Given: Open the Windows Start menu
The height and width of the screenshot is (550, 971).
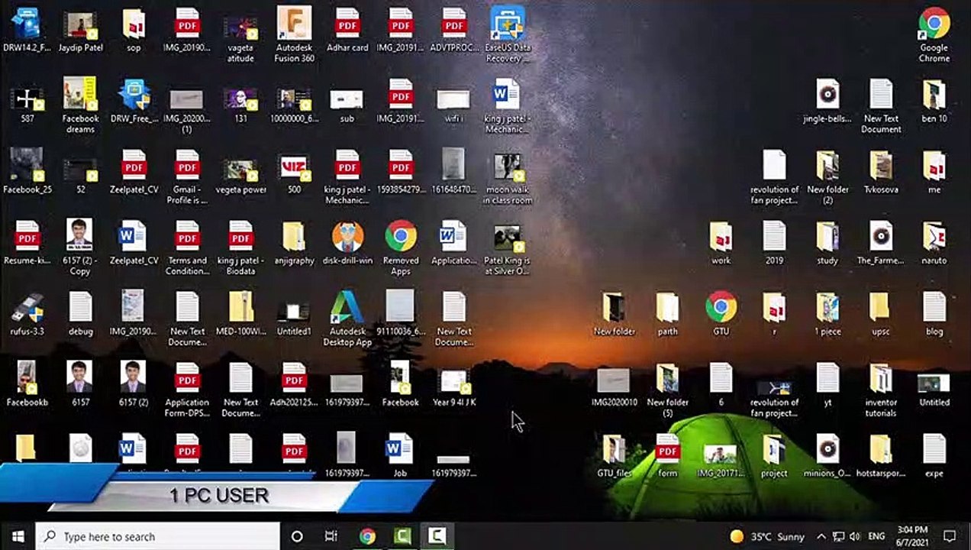Looking at the screenshot, I should pos(18,536).
